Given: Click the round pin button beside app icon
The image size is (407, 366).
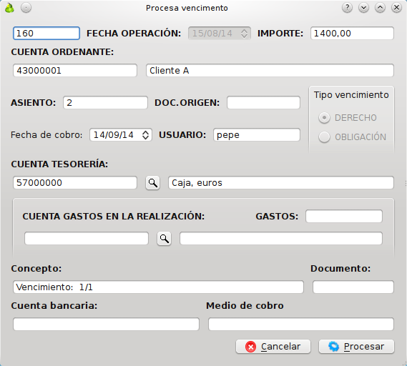Looking at the screenshot, I should [x=26, y=8].
